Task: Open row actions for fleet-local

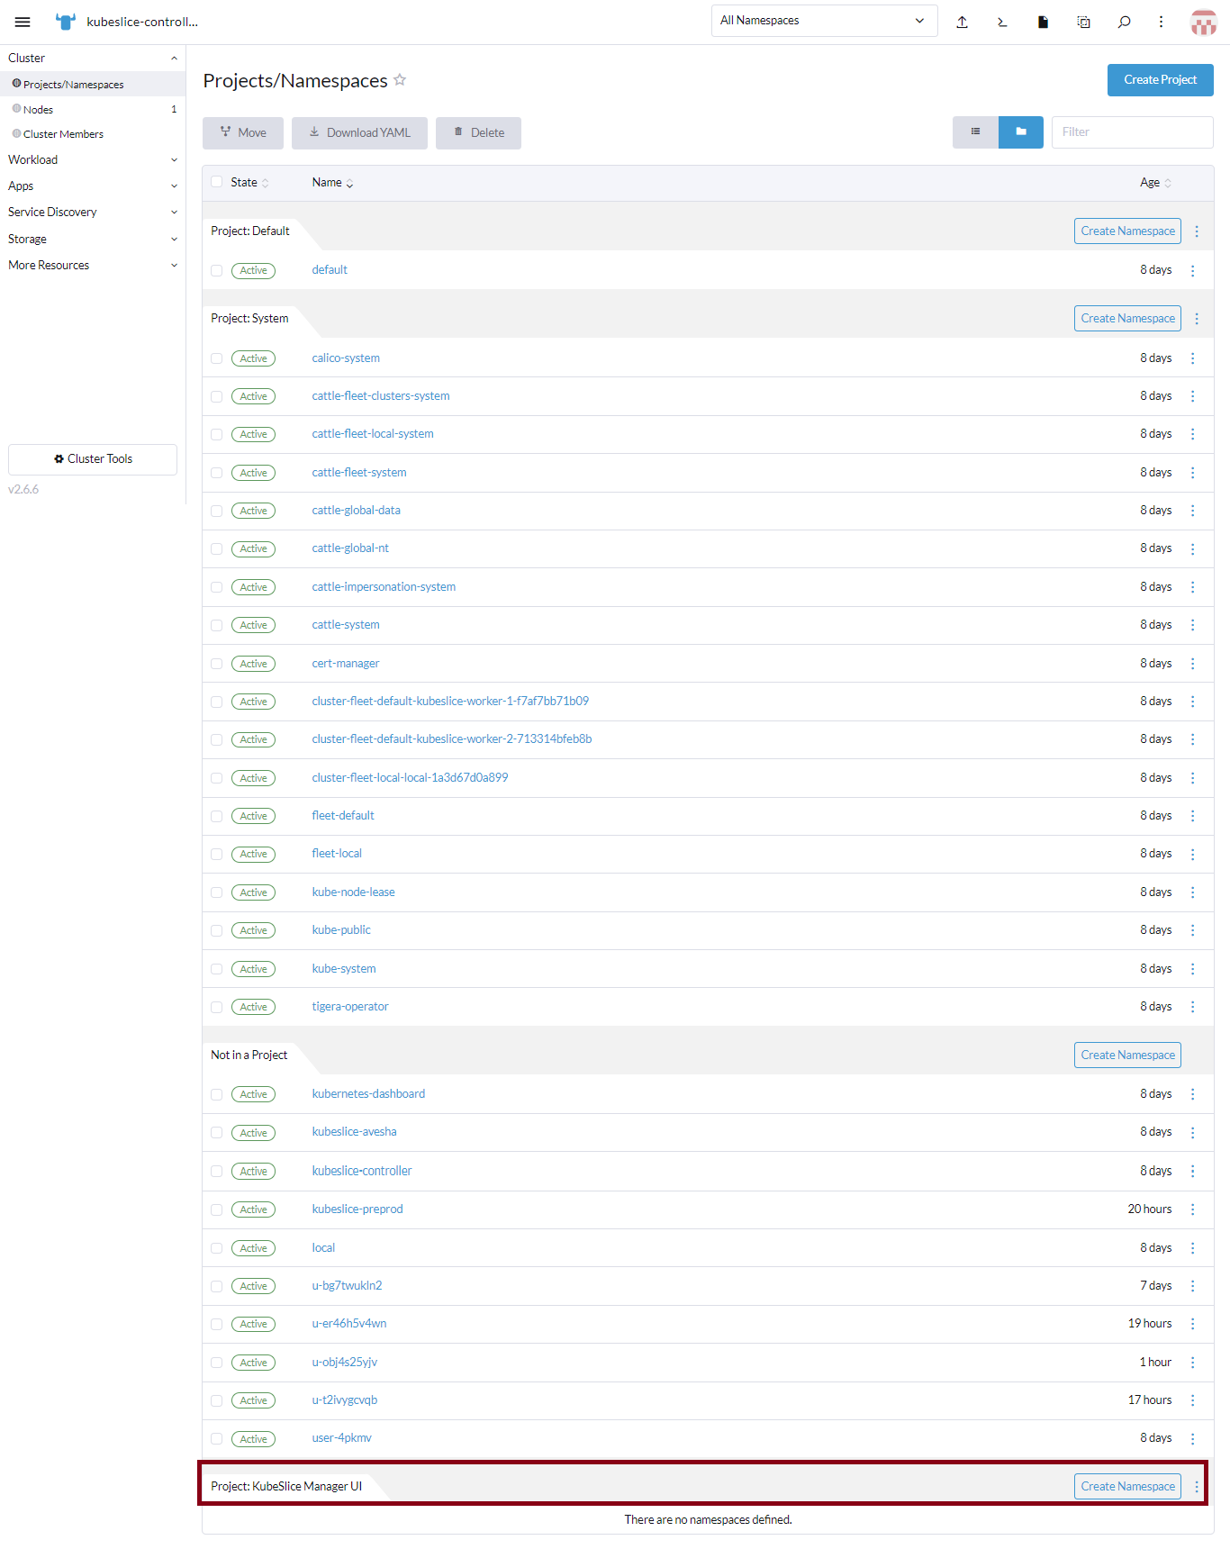Action: [1193, 854]
